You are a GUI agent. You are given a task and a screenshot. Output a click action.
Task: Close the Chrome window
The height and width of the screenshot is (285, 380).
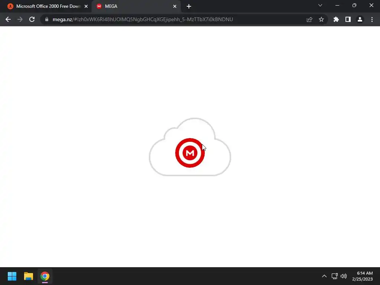point(371,5)
